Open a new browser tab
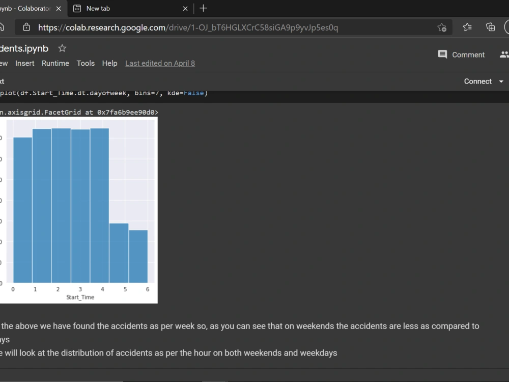Image resolution: width=509 pixels, height=382 pixels. (x=203, y=8)
